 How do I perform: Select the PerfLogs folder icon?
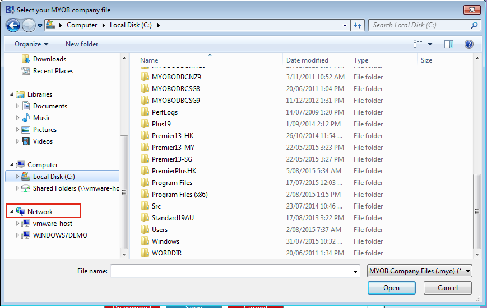point(145,112)
